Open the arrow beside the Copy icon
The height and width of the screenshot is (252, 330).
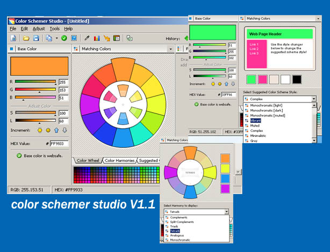click(x=57, y=38)
